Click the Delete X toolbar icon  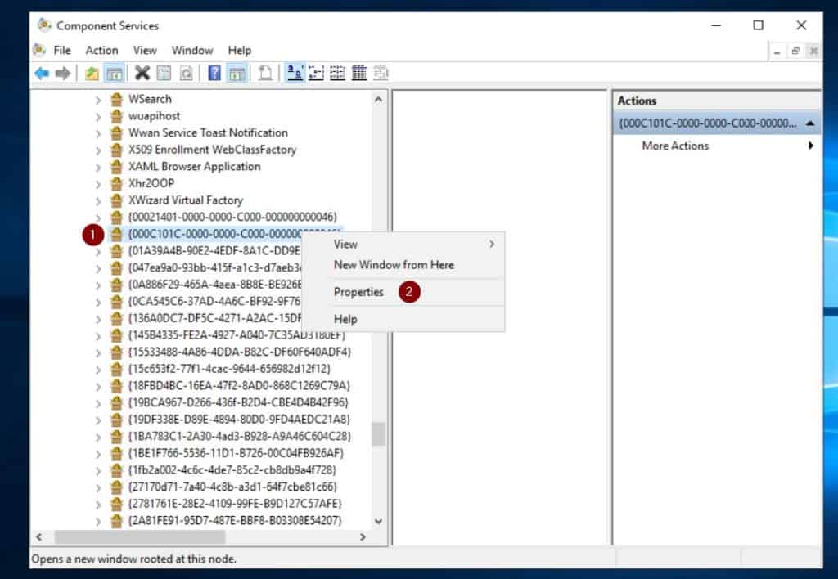click(142, 73)
